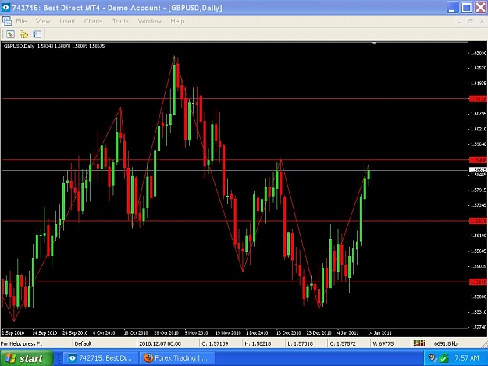Click the 23 Dec 2010 date axis label

click(319, 332)
